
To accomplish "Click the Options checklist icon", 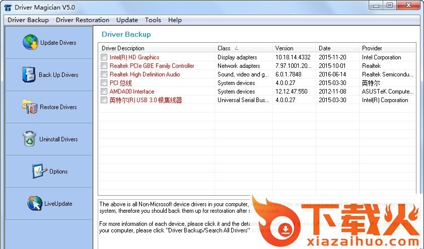I will 39,171.
